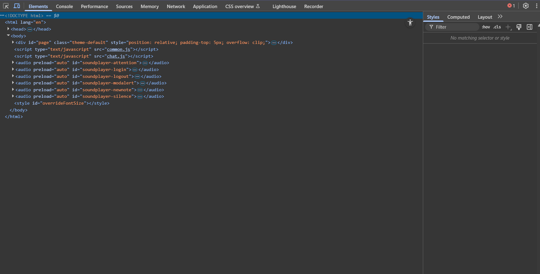This screenshot has height=274, width=540.
Task: Toggle the rendering emulations paintbrush icon
Action: (519, 27)
